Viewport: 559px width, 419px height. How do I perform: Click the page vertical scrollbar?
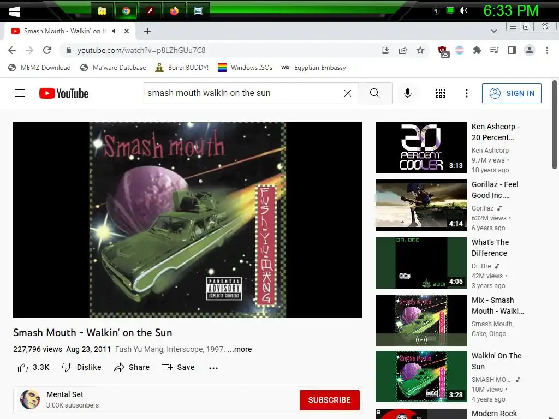click(555, 125)
